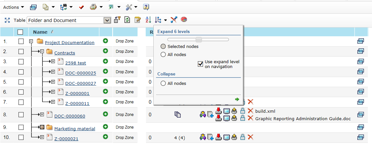Click the red X delete icon for build.xml
The width and height of the screenshot is (372, 149).
click(250, 111)
